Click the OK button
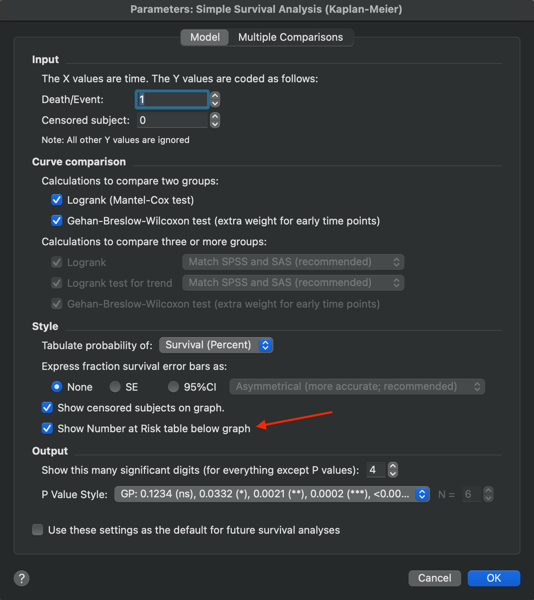Screen dimensions: 534x600 pos(494,578)
